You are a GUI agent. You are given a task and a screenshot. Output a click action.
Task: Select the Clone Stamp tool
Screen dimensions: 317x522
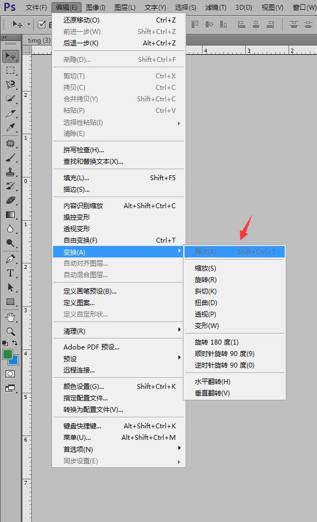click(10, 172)
